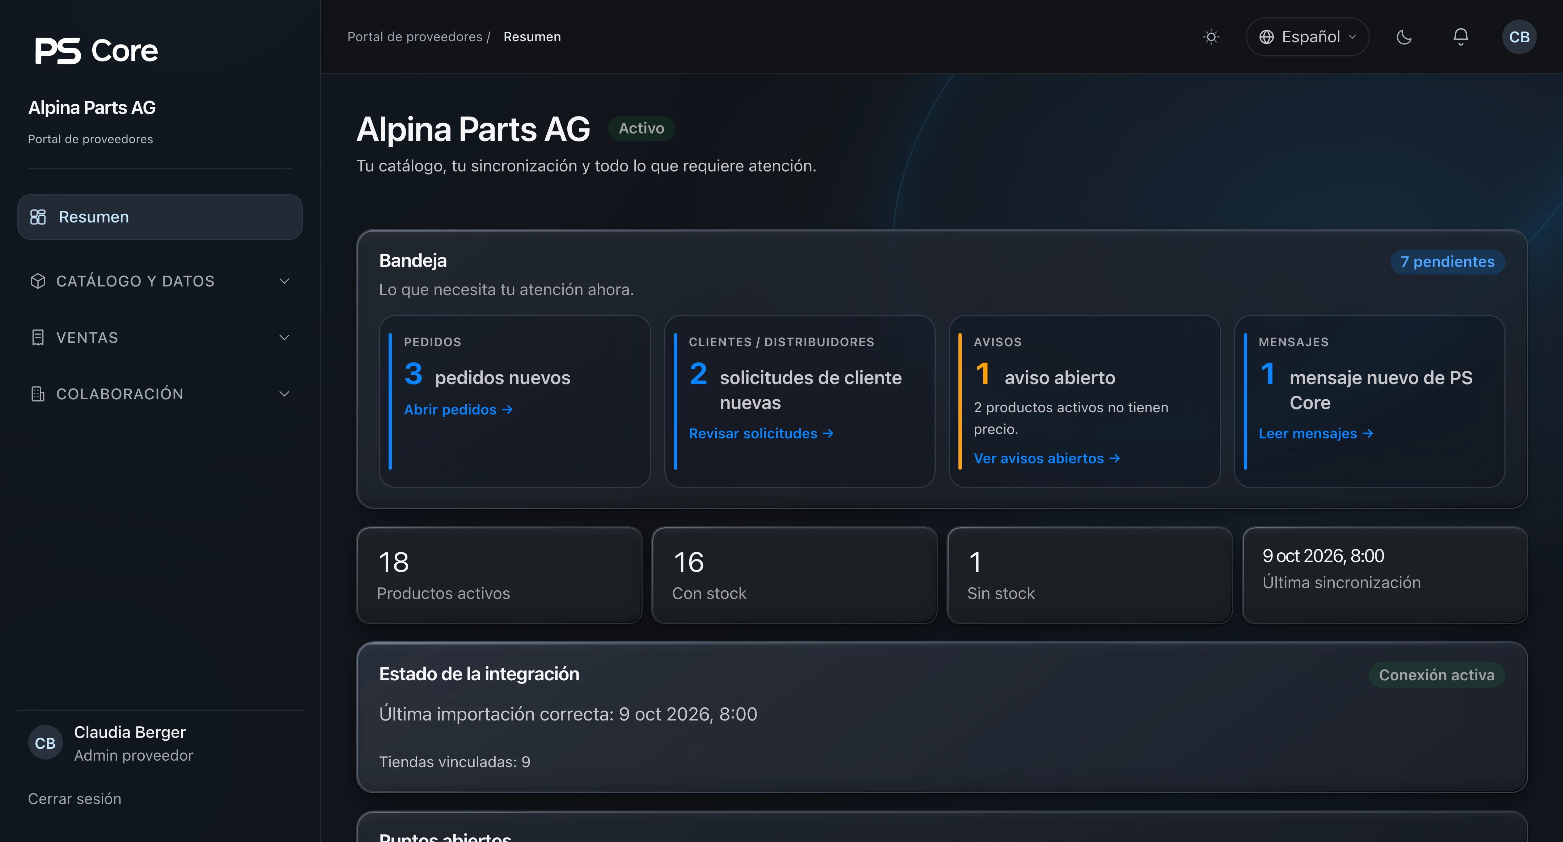Click the Pedidos card with 3 pedidos nuevos
Image resolution: width=1563 pixels, height=842 pixels.
point(514,401)
